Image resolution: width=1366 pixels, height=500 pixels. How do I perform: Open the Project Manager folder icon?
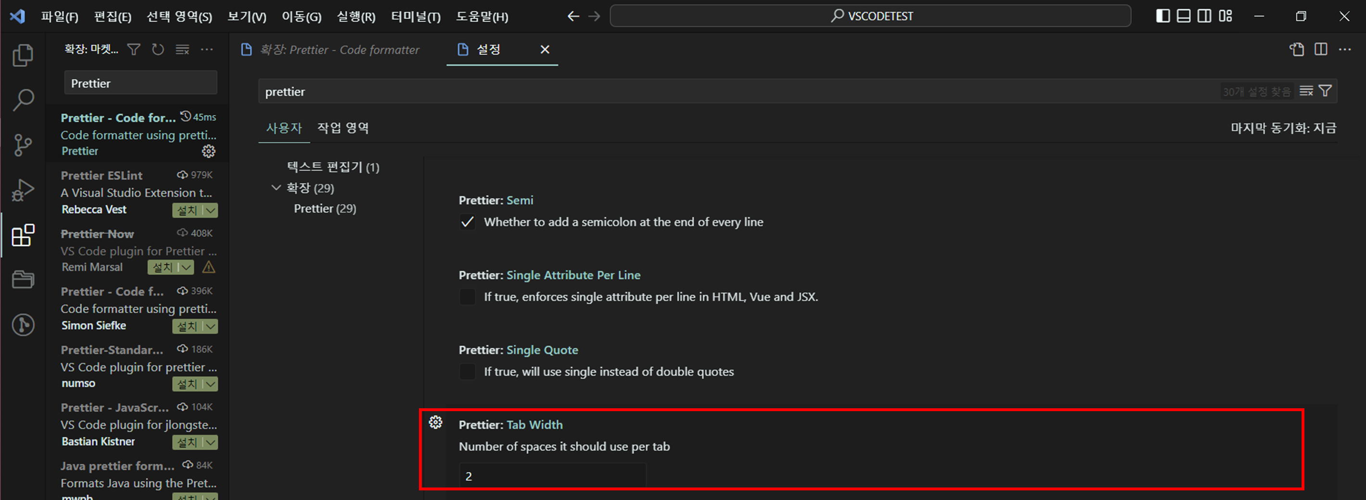[23, 279]
